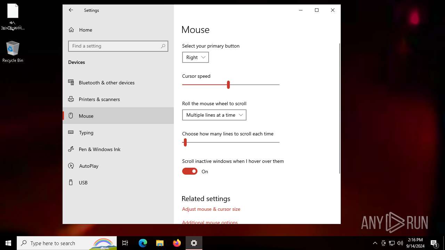Open the taskbar clock and date
Image resolution: width=445 pixels, height=250 pixels.
point(415,243)
